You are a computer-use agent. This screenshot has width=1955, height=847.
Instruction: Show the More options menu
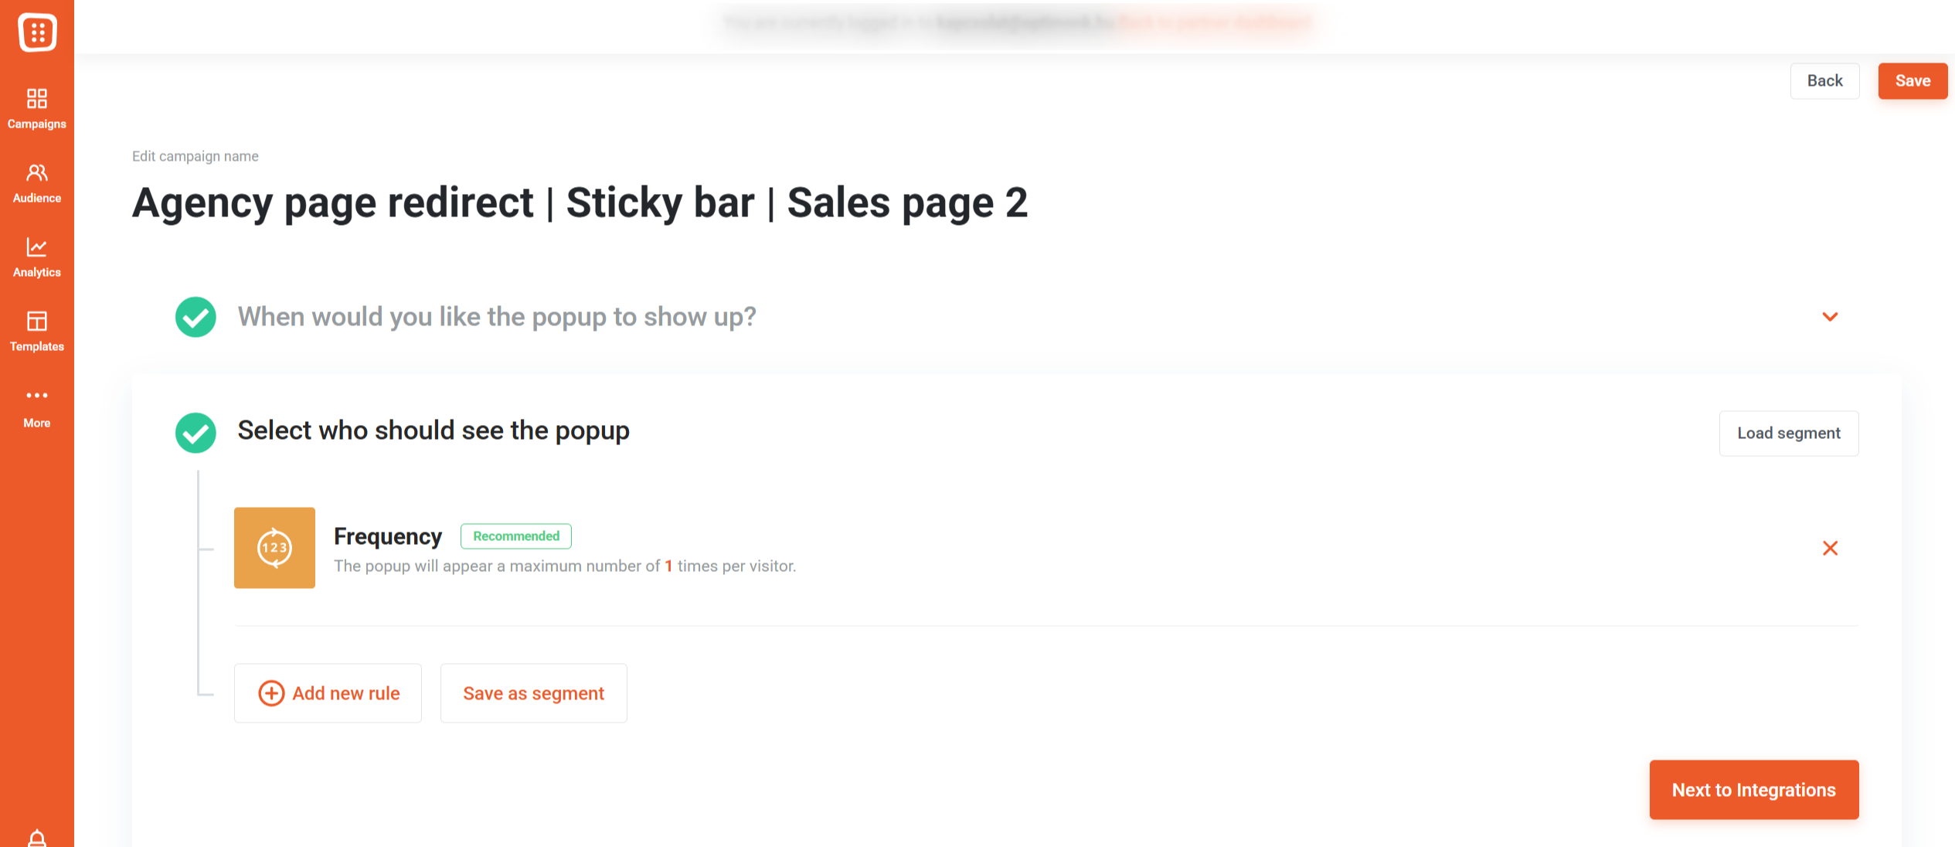tap(36, 407)
